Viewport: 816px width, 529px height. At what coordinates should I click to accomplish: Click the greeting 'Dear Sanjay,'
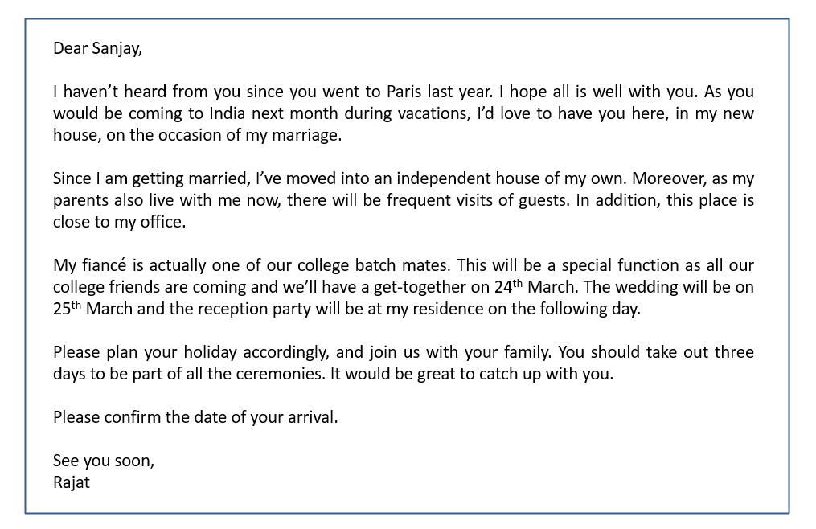97,48
